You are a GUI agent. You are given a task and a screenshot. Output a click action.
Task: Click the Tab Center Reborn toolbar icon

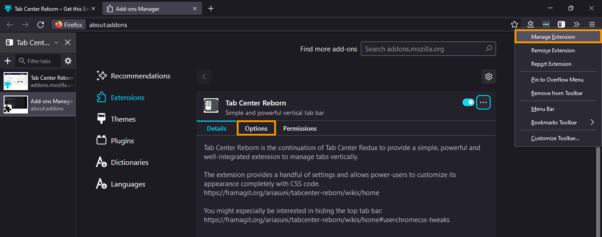[x=561, y=24]
